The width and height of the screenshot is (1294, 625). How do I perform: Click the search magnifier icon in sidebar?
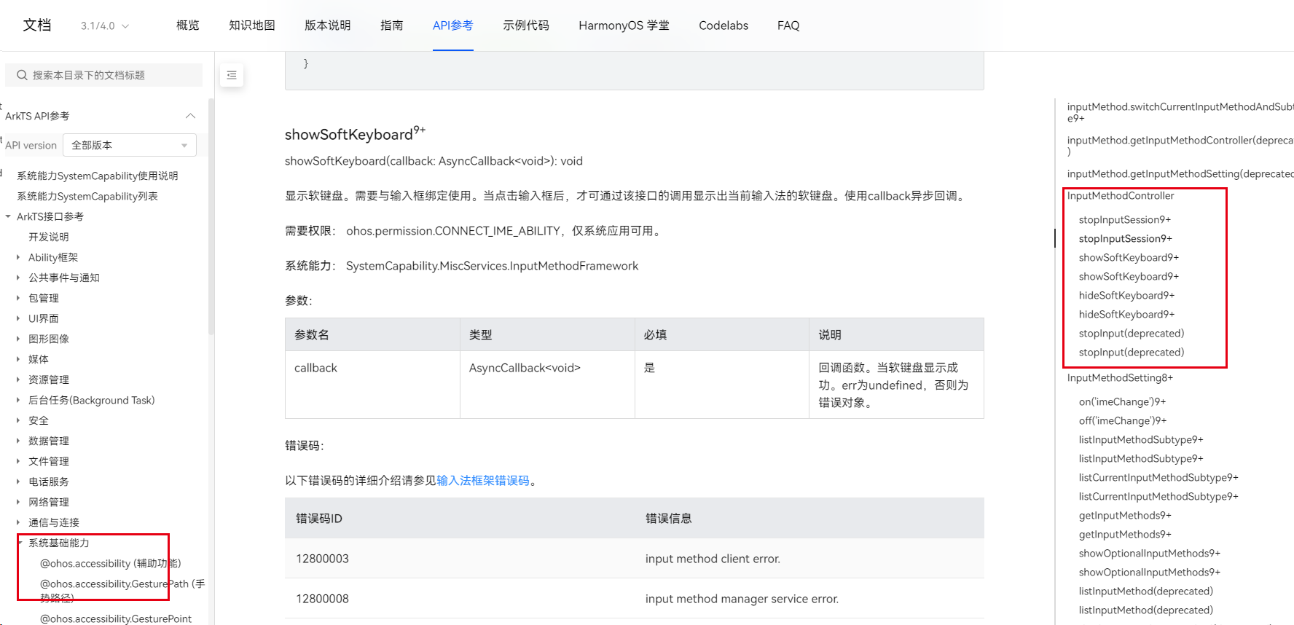coord(22,75)
